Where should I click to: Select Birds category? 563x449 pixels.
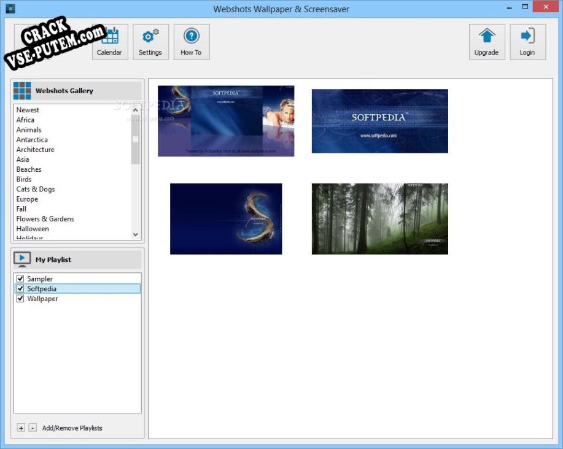(x=24, y=179)
